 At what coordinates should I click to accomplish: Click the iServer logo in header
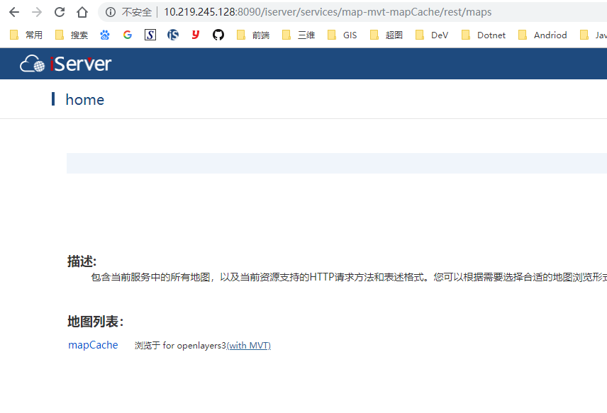coord(66,64)
